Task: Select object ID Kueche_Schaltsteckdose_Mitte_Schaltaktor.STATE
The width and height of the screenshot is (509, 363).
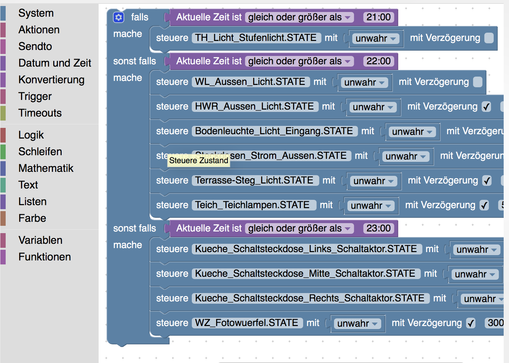Action: 306,273
